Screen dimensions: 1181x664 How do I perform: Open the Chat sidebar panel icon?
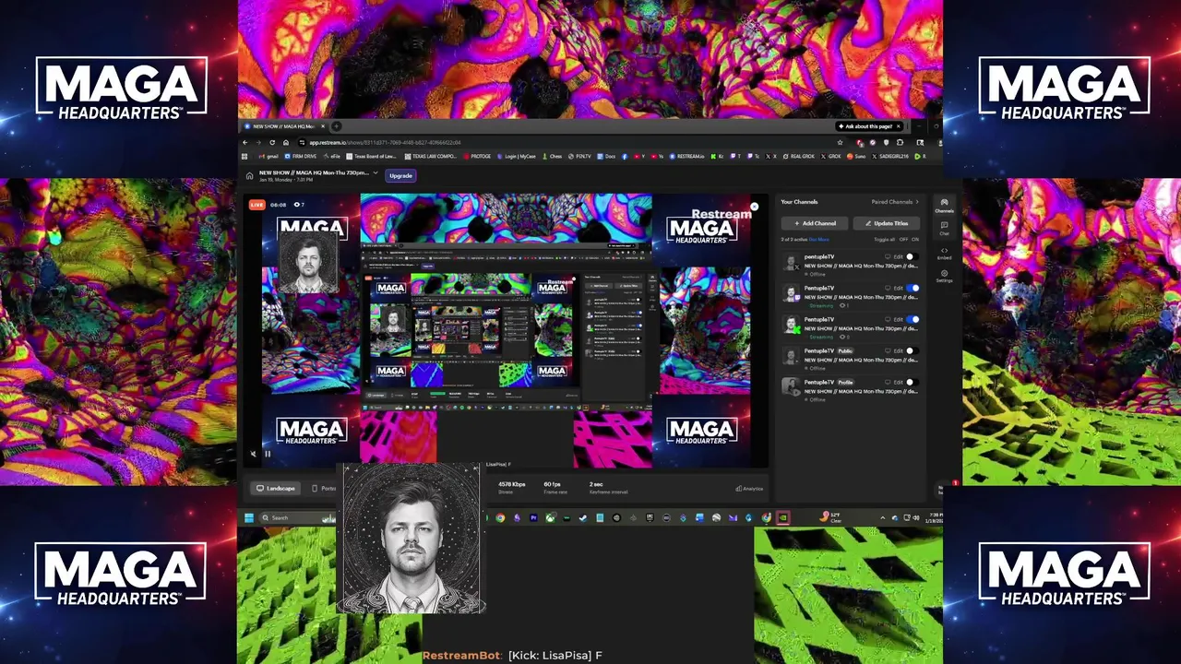tap(944, 228)
